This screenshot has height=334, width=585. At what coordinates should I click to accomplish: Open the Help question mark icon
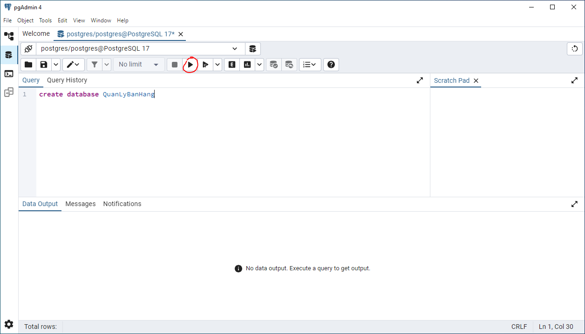click(331, 65)
